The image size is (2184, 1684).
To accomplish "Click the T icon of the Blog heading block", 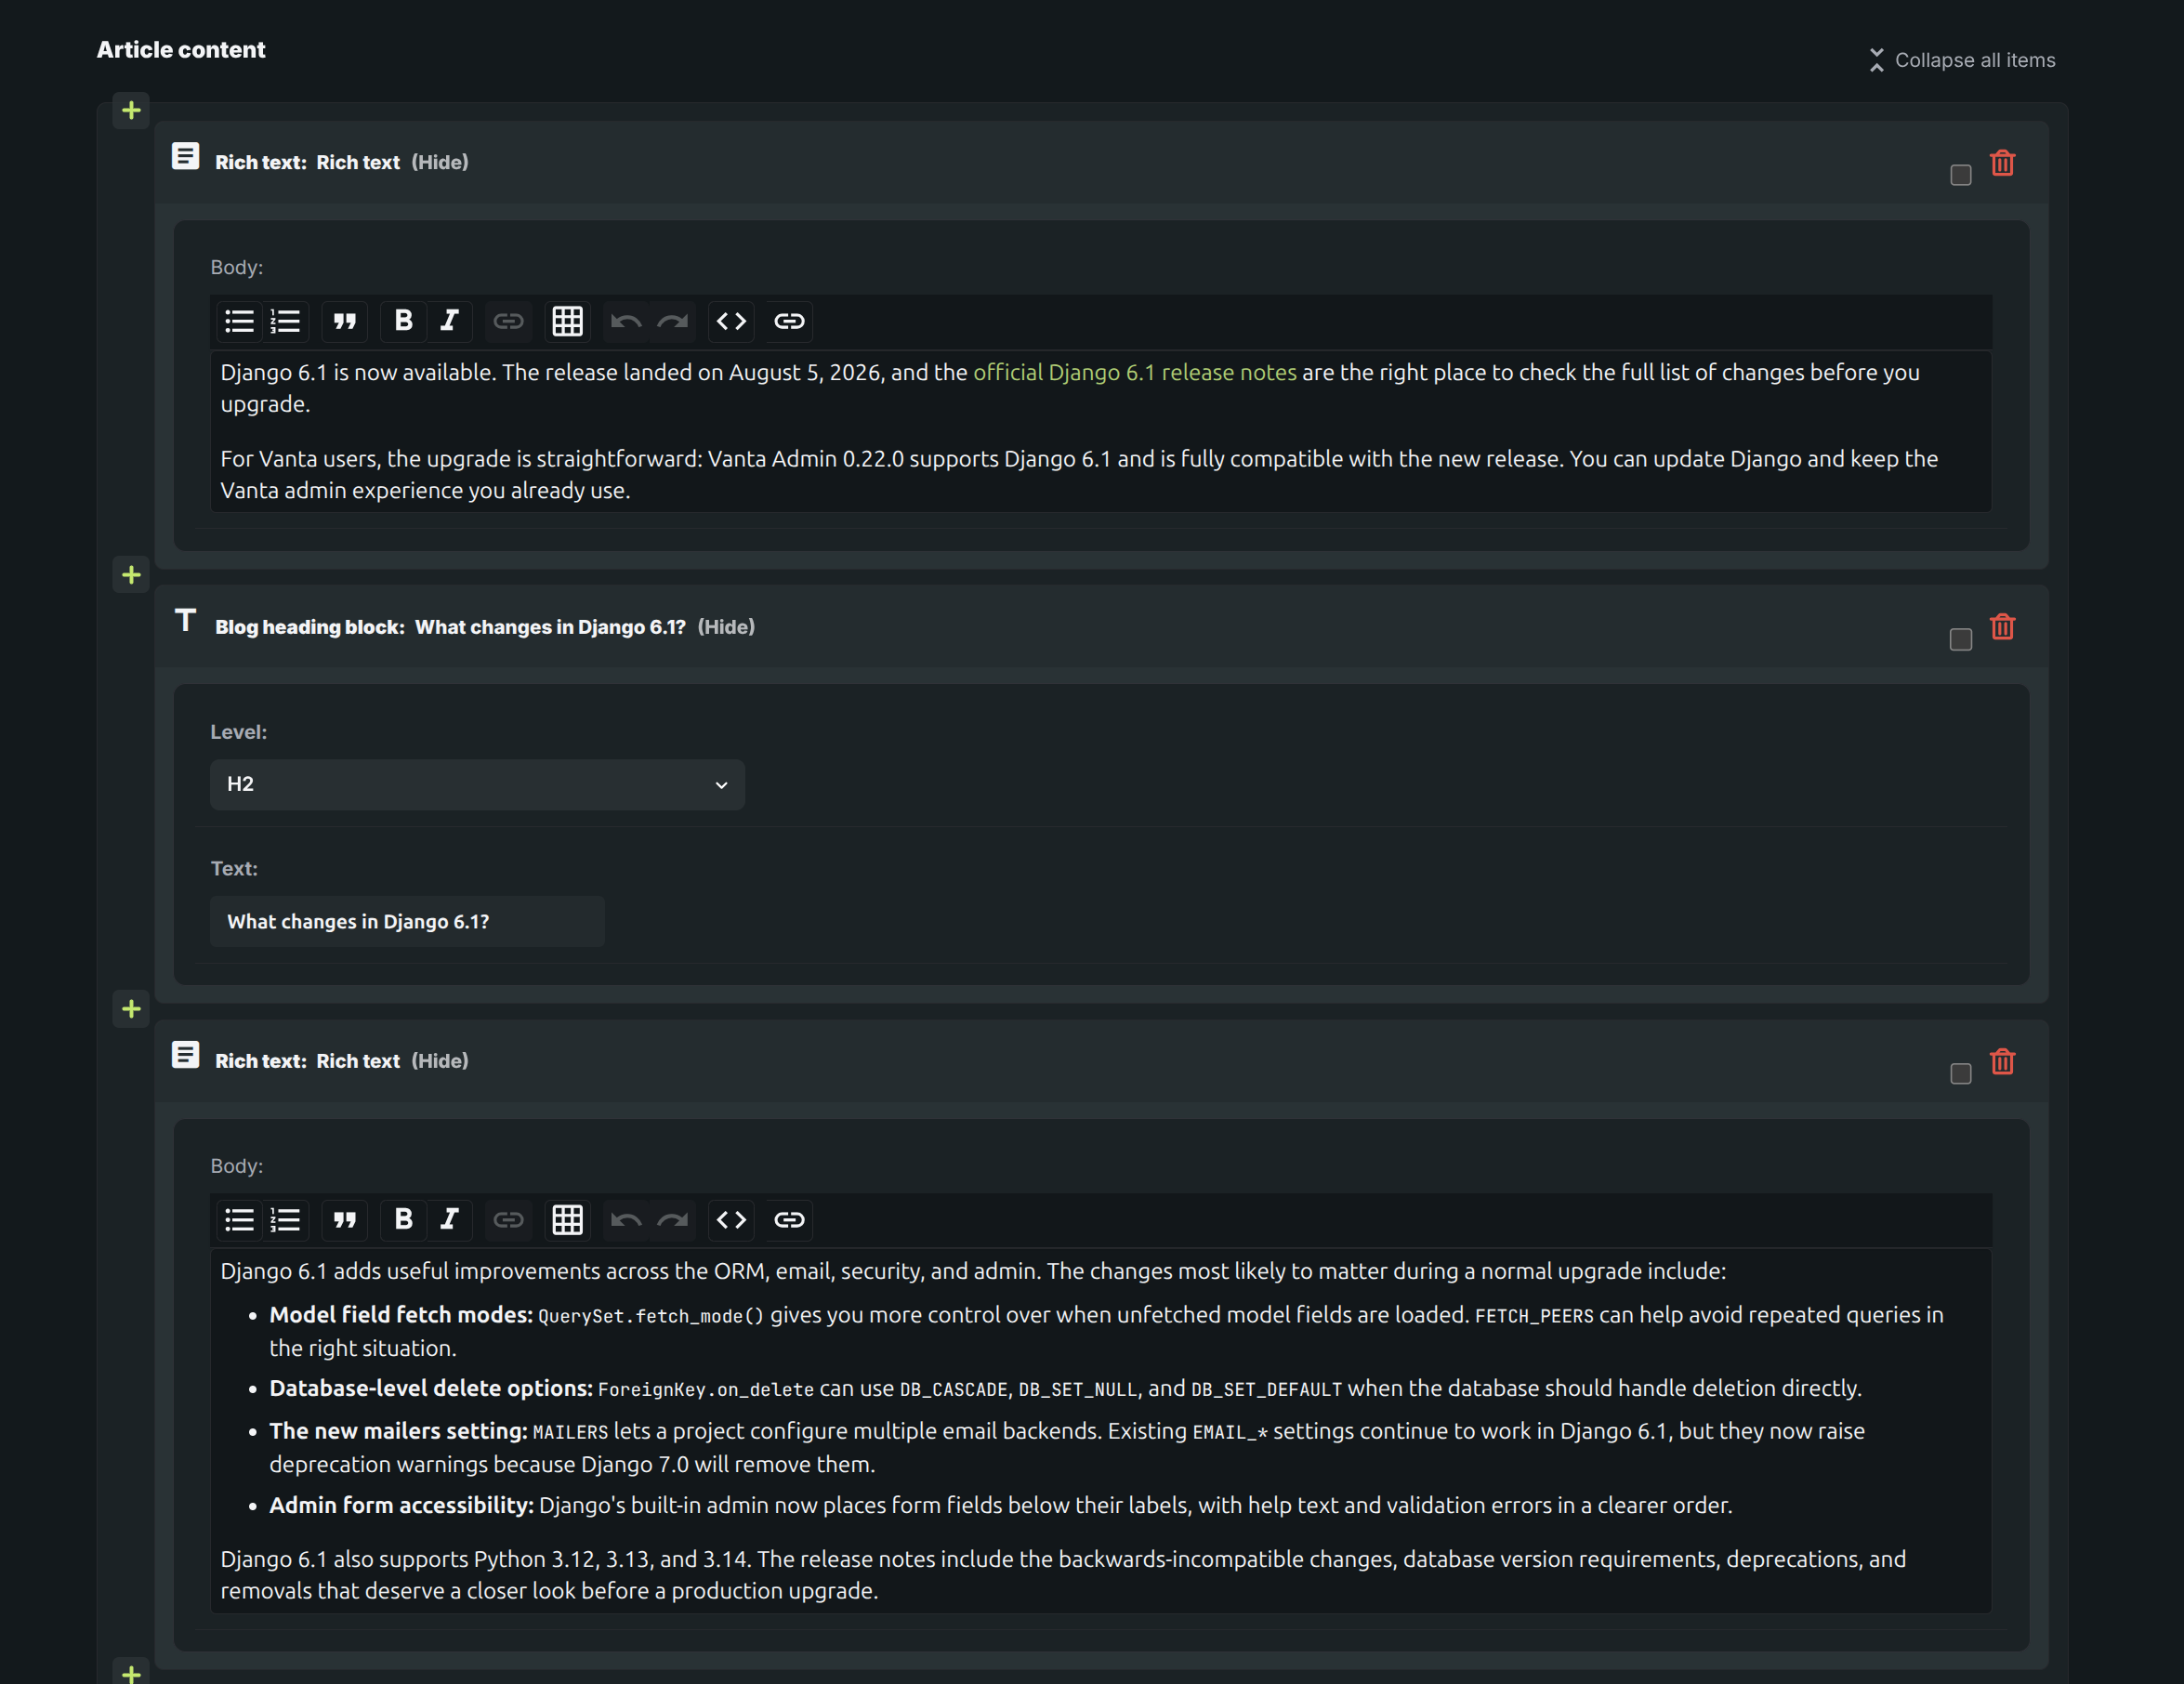I will click(x=185, y=620).
